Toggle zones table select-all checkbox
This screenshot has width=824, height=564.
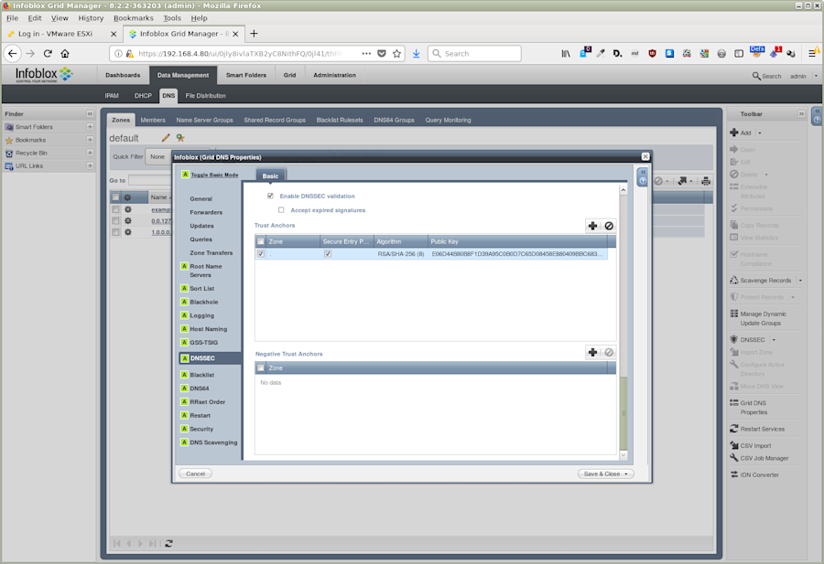pyautogui.click(x=115, y=197)
